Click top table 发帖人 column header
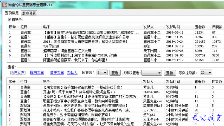 click(149, 27)
